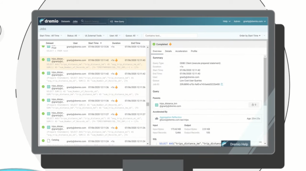Click the End Time column header
Image resolution: width=306 pixels, height=171 pixels.
tap(136, 43)
